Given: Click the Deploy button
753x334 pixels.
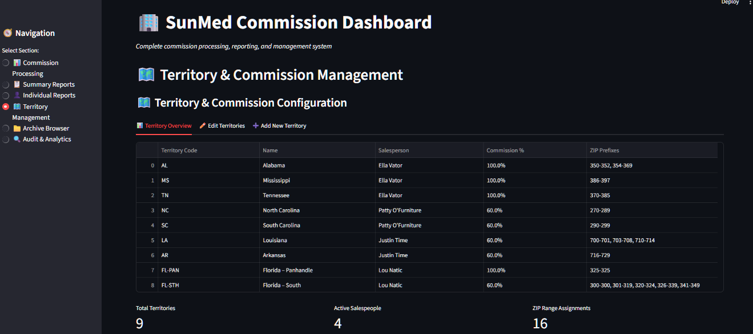Looking at the screenshot, I should [730, 2].
